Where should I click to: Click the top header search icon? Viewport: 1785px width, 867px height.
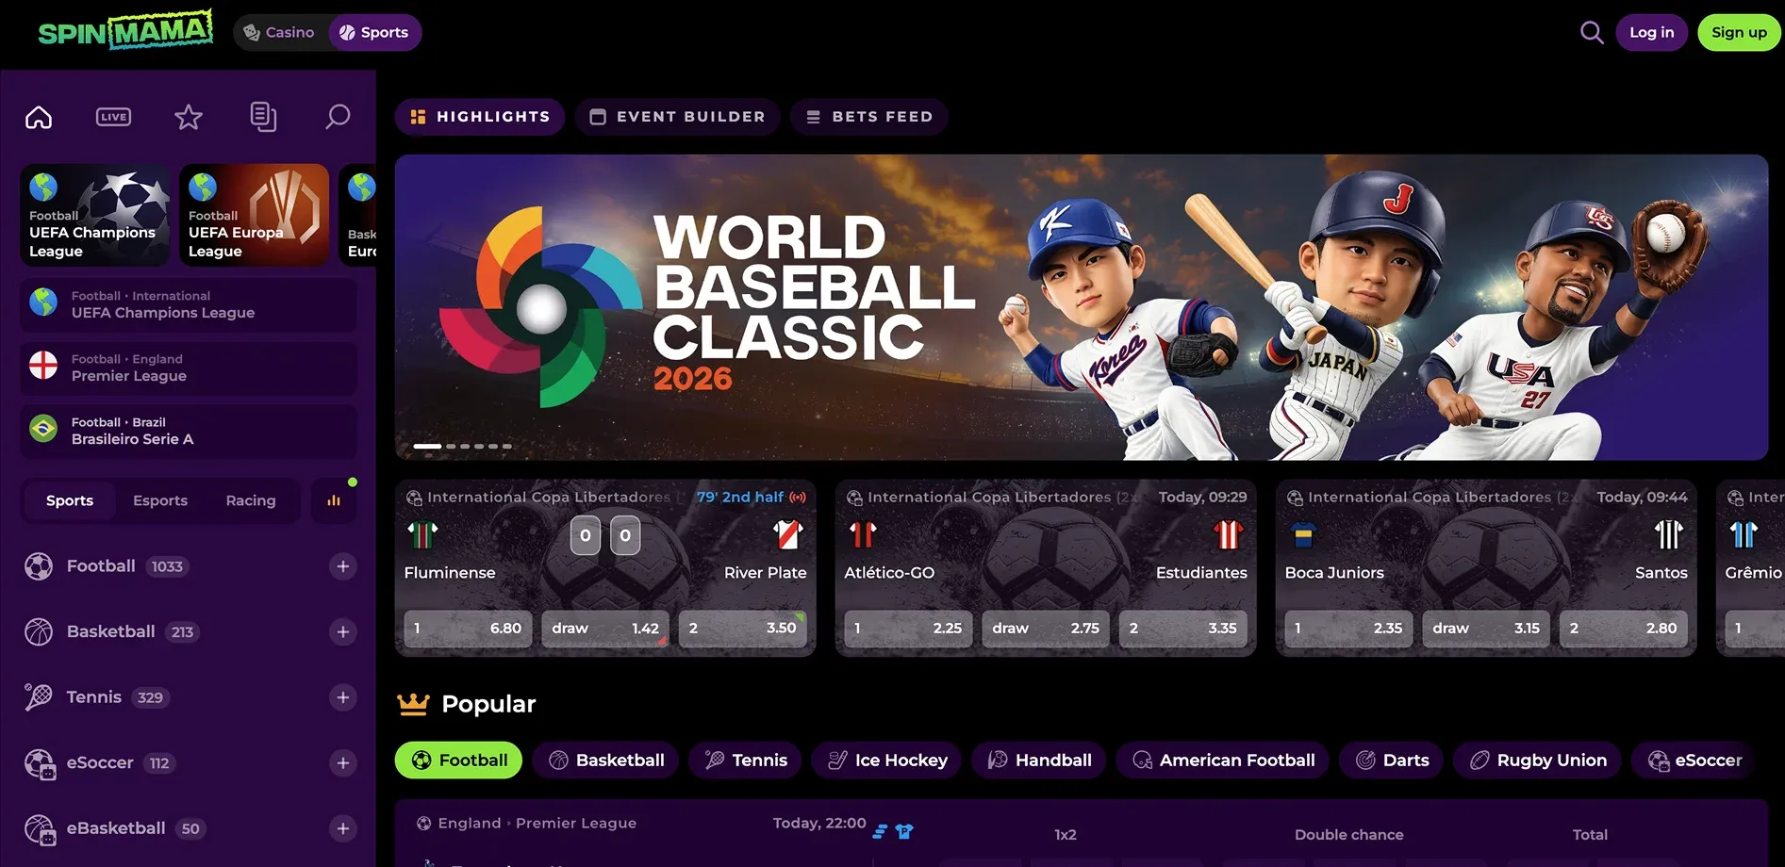[x=1591, y=33]
